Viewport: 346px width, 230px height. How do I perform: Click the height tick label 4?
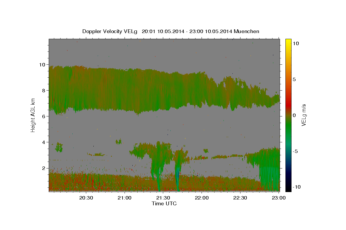44,142
